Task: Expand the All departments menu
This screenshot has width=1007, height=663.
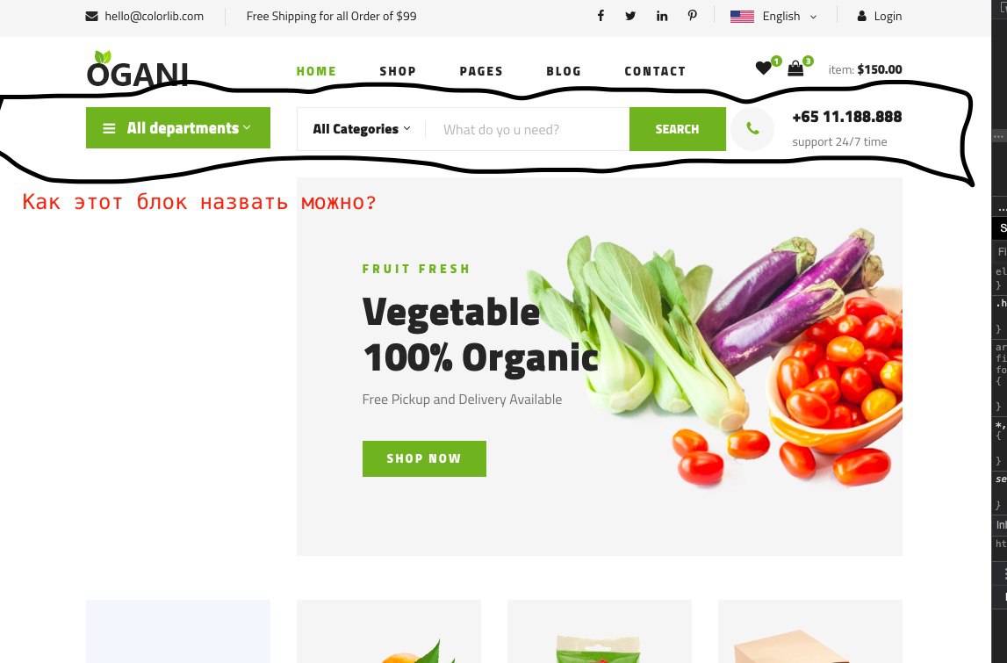Action: point(178,128)
